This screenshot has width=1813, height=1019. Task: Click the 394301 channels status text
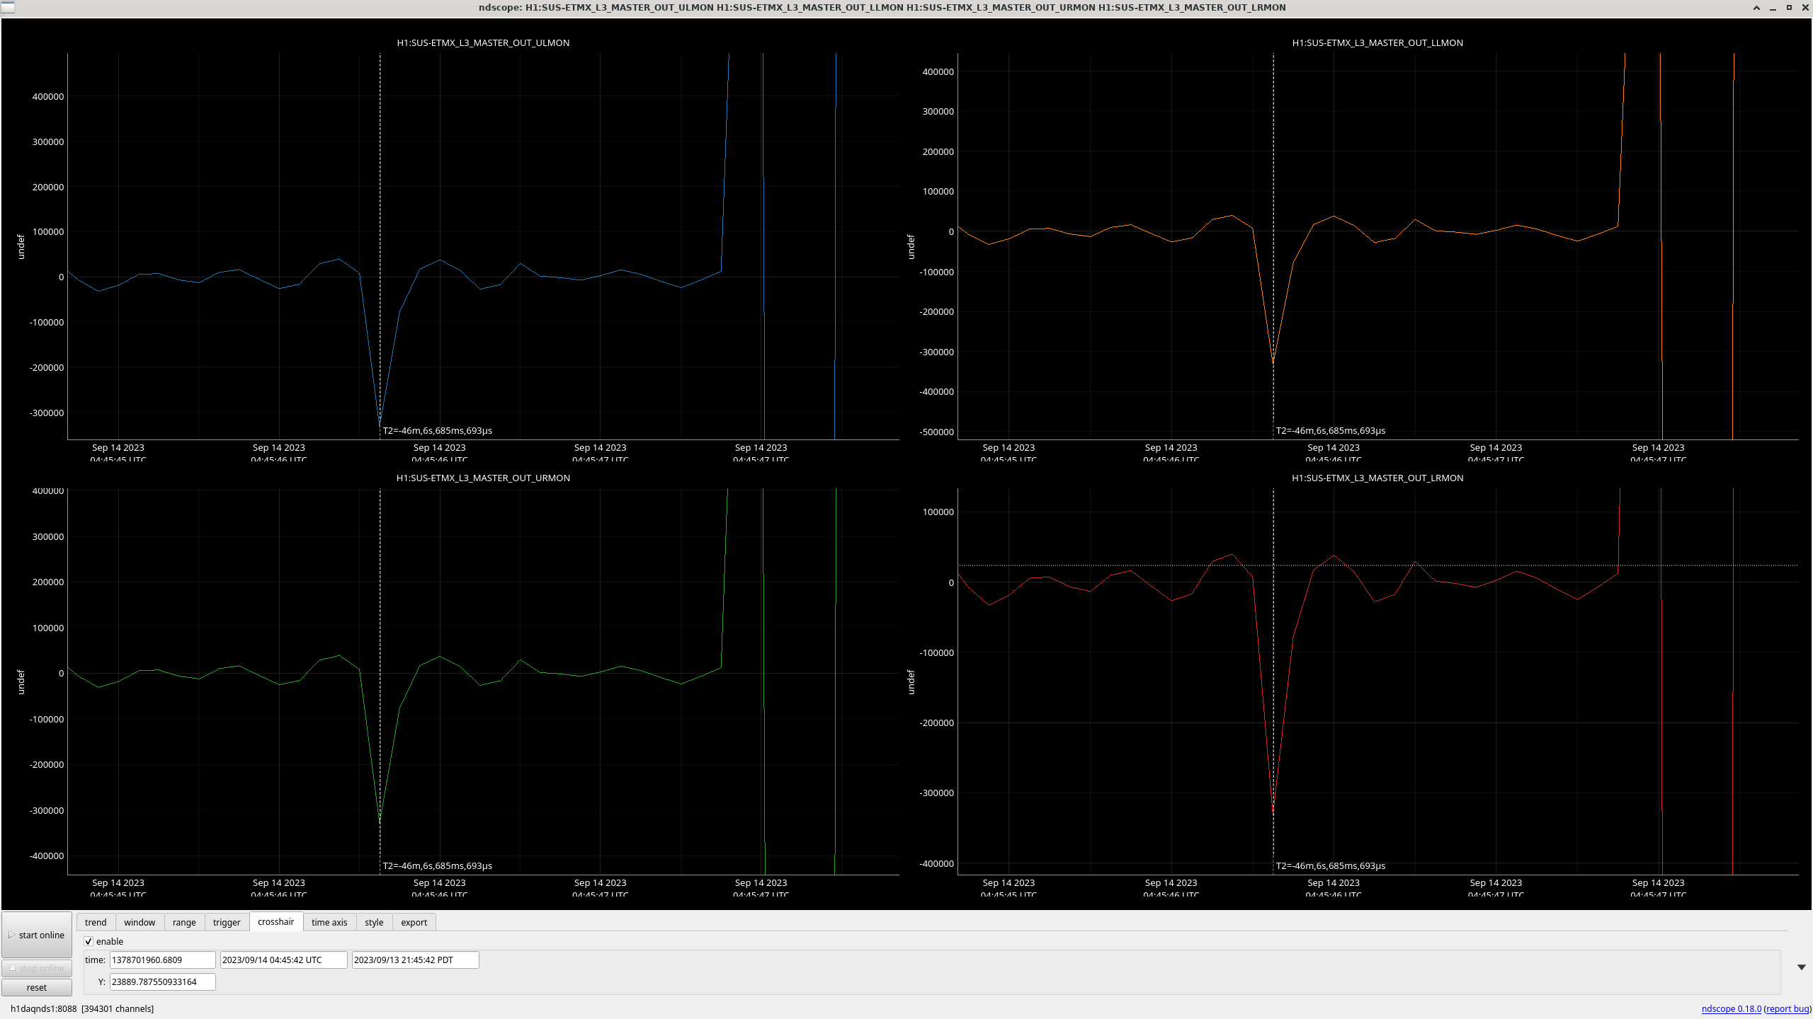click(x=118, y=1008)
